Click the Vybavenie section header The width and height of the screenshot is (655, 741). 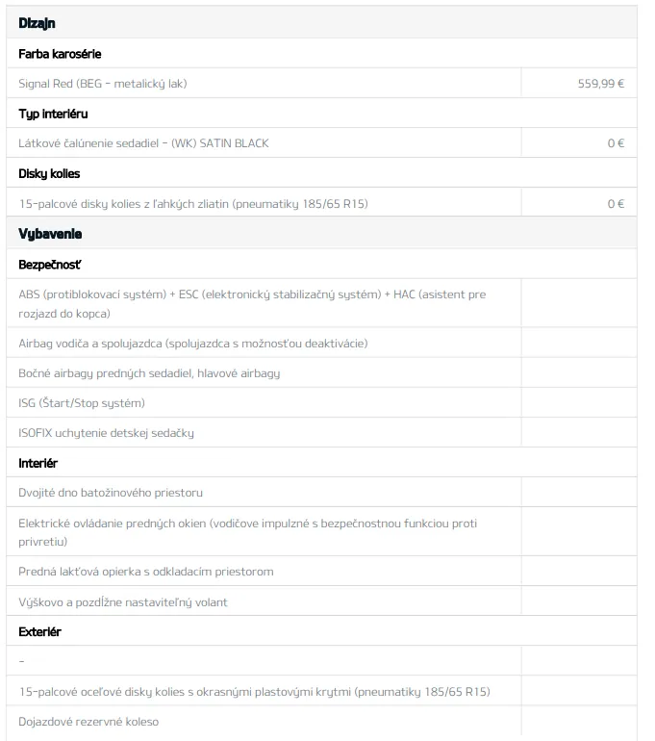click(50, 234)
